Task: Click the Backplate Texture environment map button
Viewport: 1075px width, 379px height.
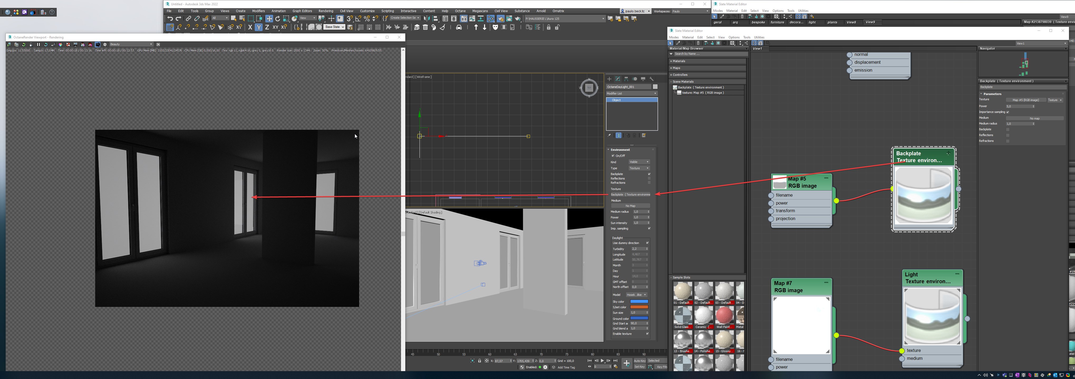Action: (x=630, y=195)
